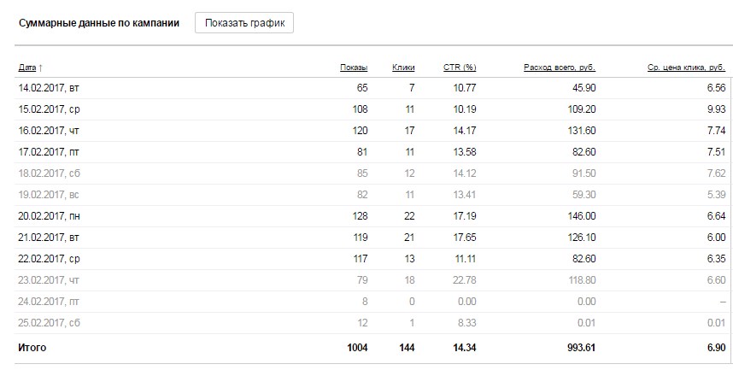Viewport: 733px width, 370px height.
Task: Sort by the Клики column header
Action: [403, 67]
